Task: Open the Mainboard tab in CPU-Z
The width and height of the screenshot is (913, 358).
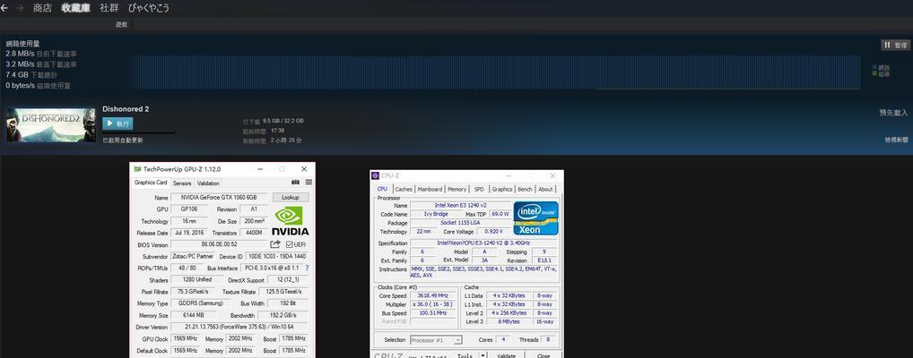Action: (x=430, y=189)
